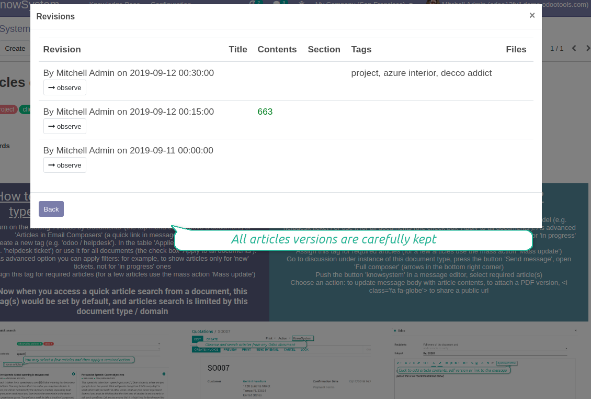
Task: Click the Title column header
Action: point(238,49)
